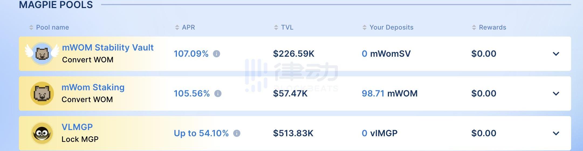583x151 pixels.
Task: Open the VLMGP pool link
Action: tap(77, 127)
